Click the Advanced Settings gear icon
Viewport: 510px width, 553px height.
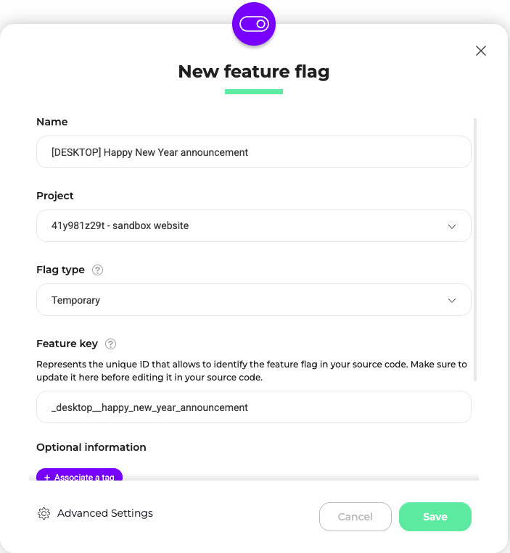pyautogui.click(x=44, y=513)
